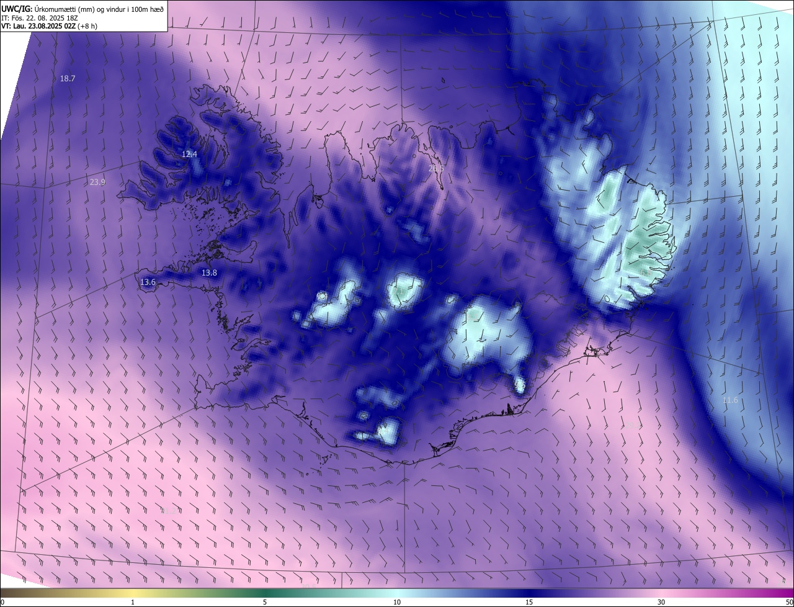Click the color scale tick label 1
The image size is (794, 607).
click(133, 603)
